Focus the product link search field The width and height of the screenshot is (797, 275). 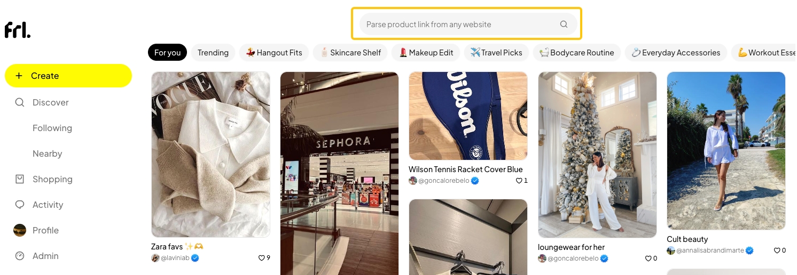coord(459,24)
